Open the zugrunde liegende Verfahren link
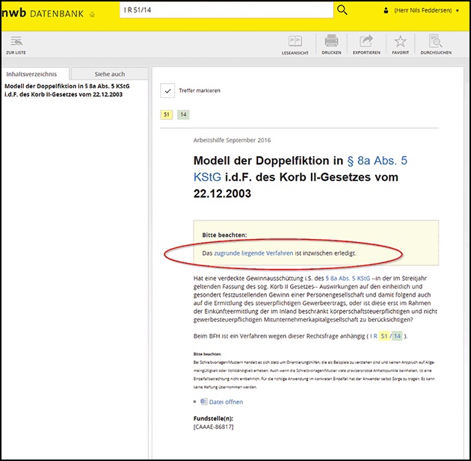 (x=253, y=254)
